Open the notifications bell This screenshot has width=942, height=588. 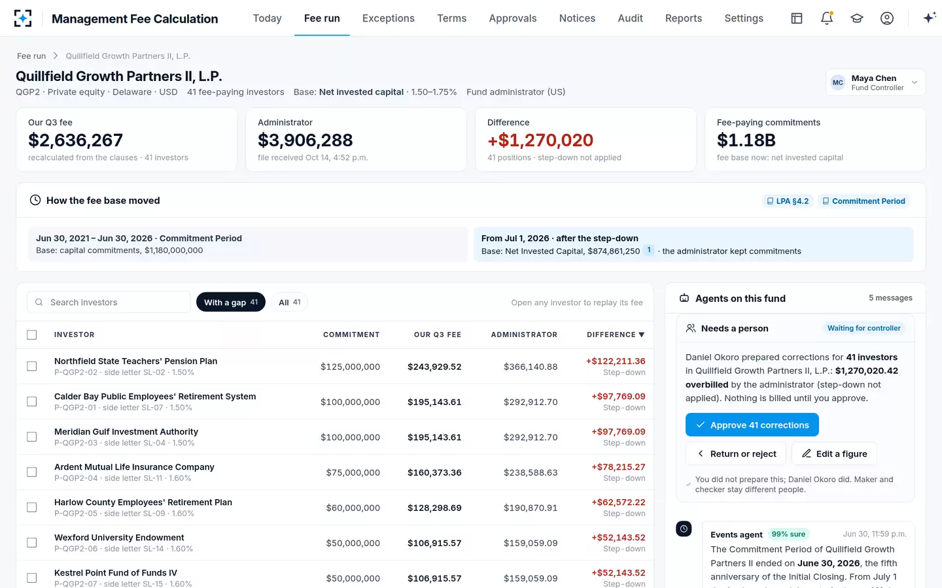[827, 18]
